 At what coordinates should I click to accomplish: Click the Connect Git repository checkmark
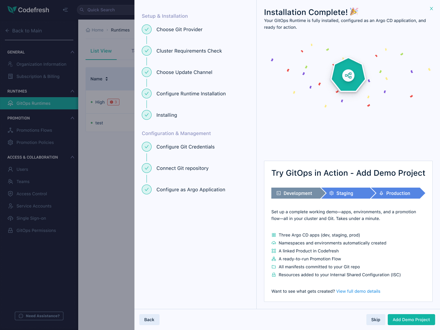pyautogui.click(x=147, y=168)
